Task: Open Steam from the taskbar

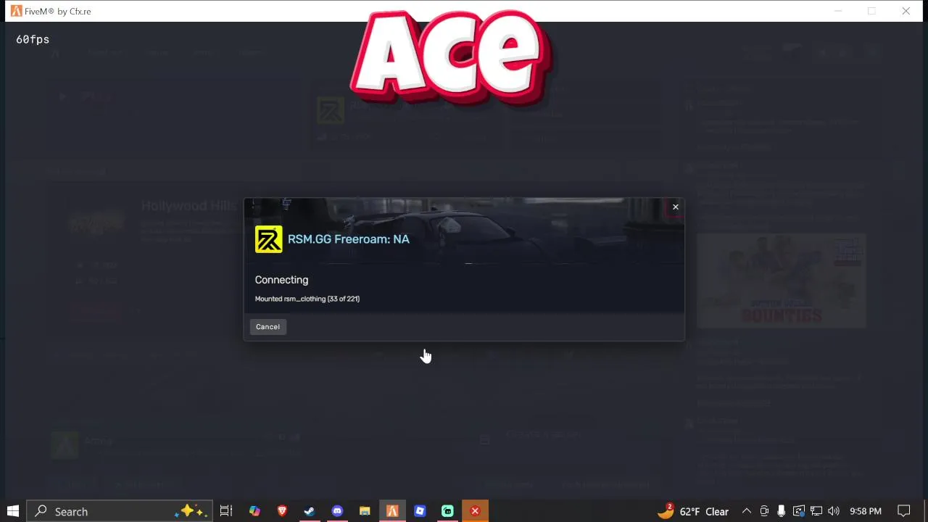Action: (x=310, y=511)
